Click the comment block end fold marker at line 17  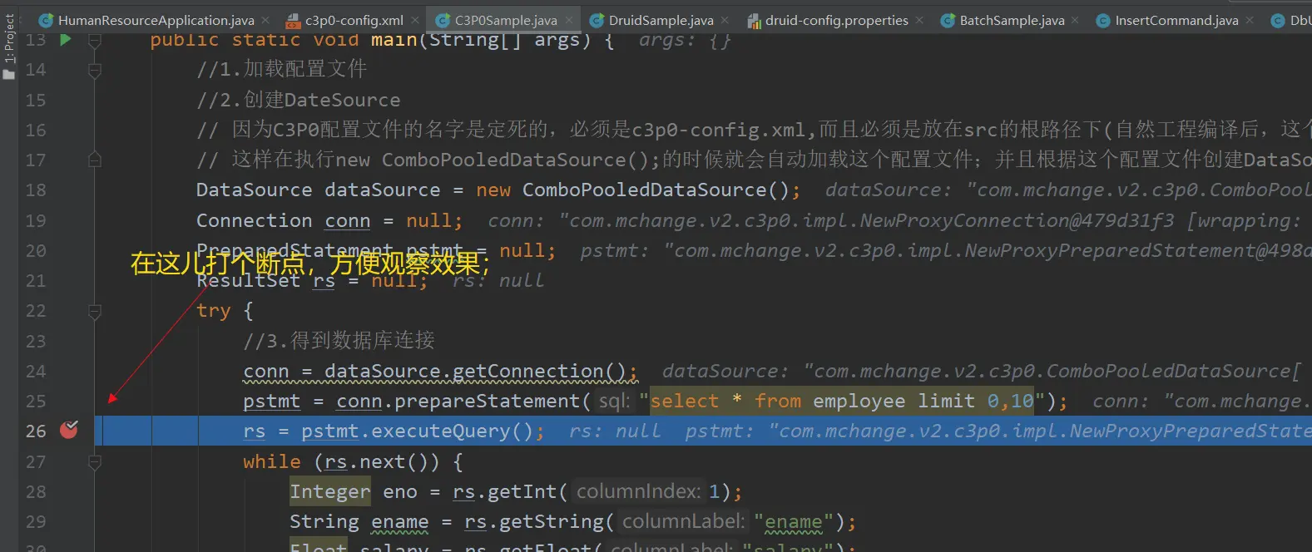coord(95,159)
